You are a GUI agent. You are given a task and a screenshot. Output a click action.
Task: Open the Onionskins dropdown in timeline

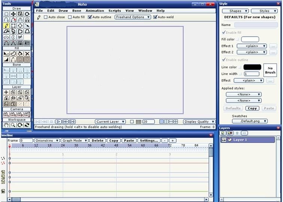pyautogui.click(x=47, y=141)
